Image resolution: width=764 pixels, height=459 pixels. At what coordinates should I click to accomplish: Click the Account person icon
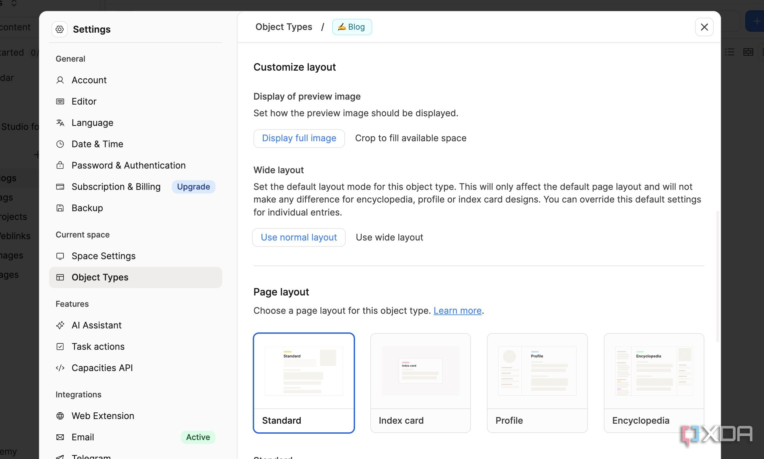coord(60,80)
